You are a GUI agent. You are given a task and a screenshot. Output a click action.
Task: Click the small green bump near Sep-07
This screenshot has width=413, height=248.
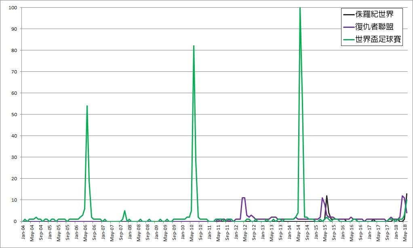[x=124, y=211]
